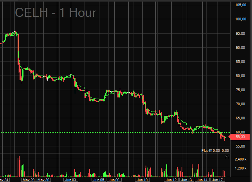Select the Jun 12 date label
Screen dimensions: 252x182
tap(171, 180)
